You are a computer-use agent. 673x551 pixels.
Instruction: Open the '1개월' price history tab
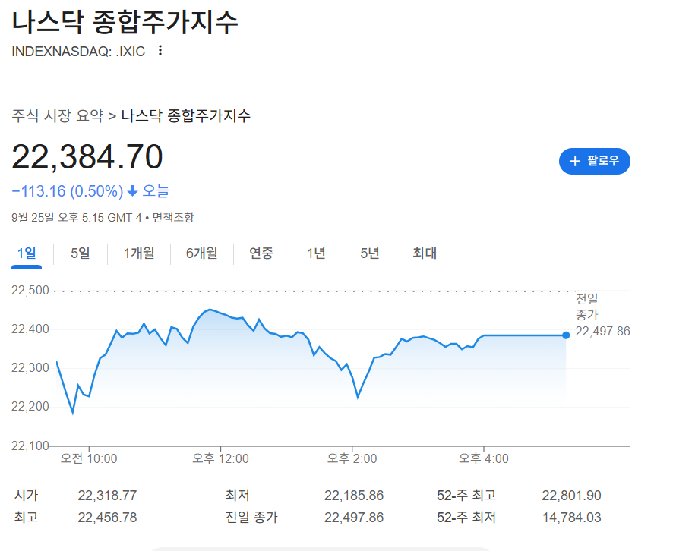138,253
